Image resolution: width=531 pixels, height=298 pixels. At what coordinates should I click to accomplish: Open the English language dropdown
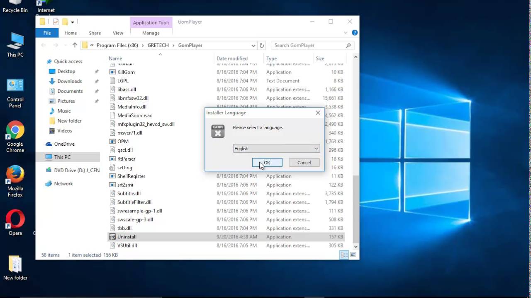[277, 149]
